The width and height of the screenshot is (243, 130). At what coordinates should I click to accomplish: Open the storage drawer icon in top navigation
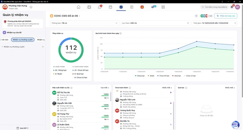89,7
